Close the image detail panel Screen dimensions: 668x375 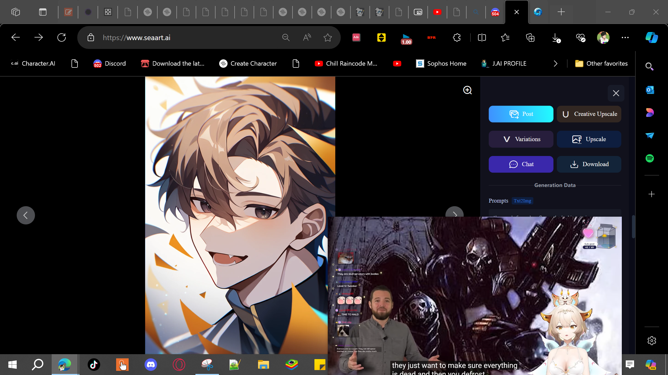(x=616, y=93)
